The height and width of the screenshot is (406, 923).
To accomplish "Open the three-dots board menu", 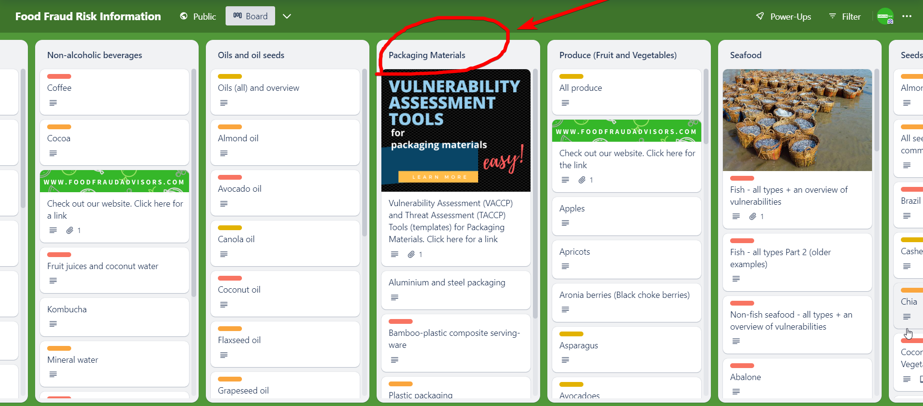I will (x=907, y=16).
